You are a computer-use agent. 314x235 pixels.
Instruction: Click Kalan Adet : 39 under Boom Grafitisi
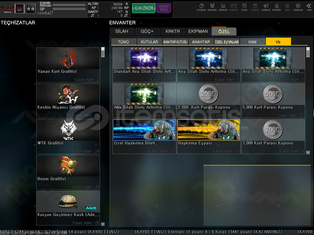click(86, 187)
